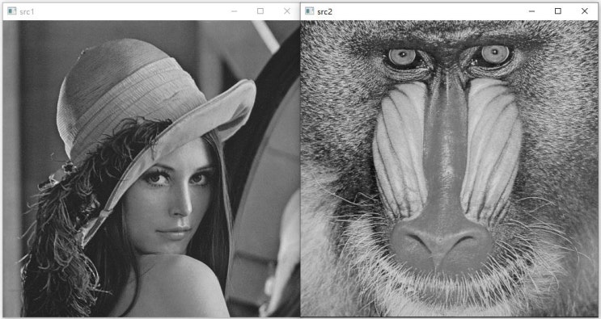Screen dimensions: 601x319
Task: Click the src2 window app icon
Action: pyautogui.click(x=309, y=11)
